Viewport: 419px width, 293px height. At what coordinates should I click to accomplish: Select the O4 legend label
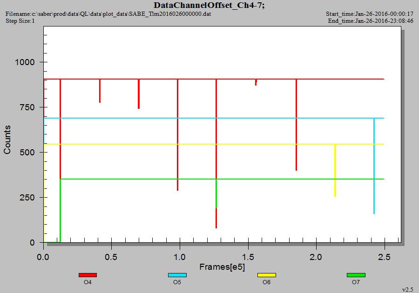tap(88, 282)
